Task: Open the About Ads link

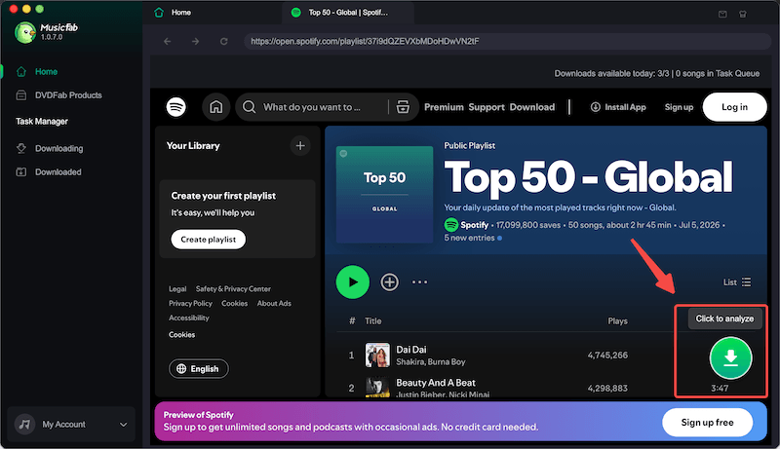Action: [274, 304]
